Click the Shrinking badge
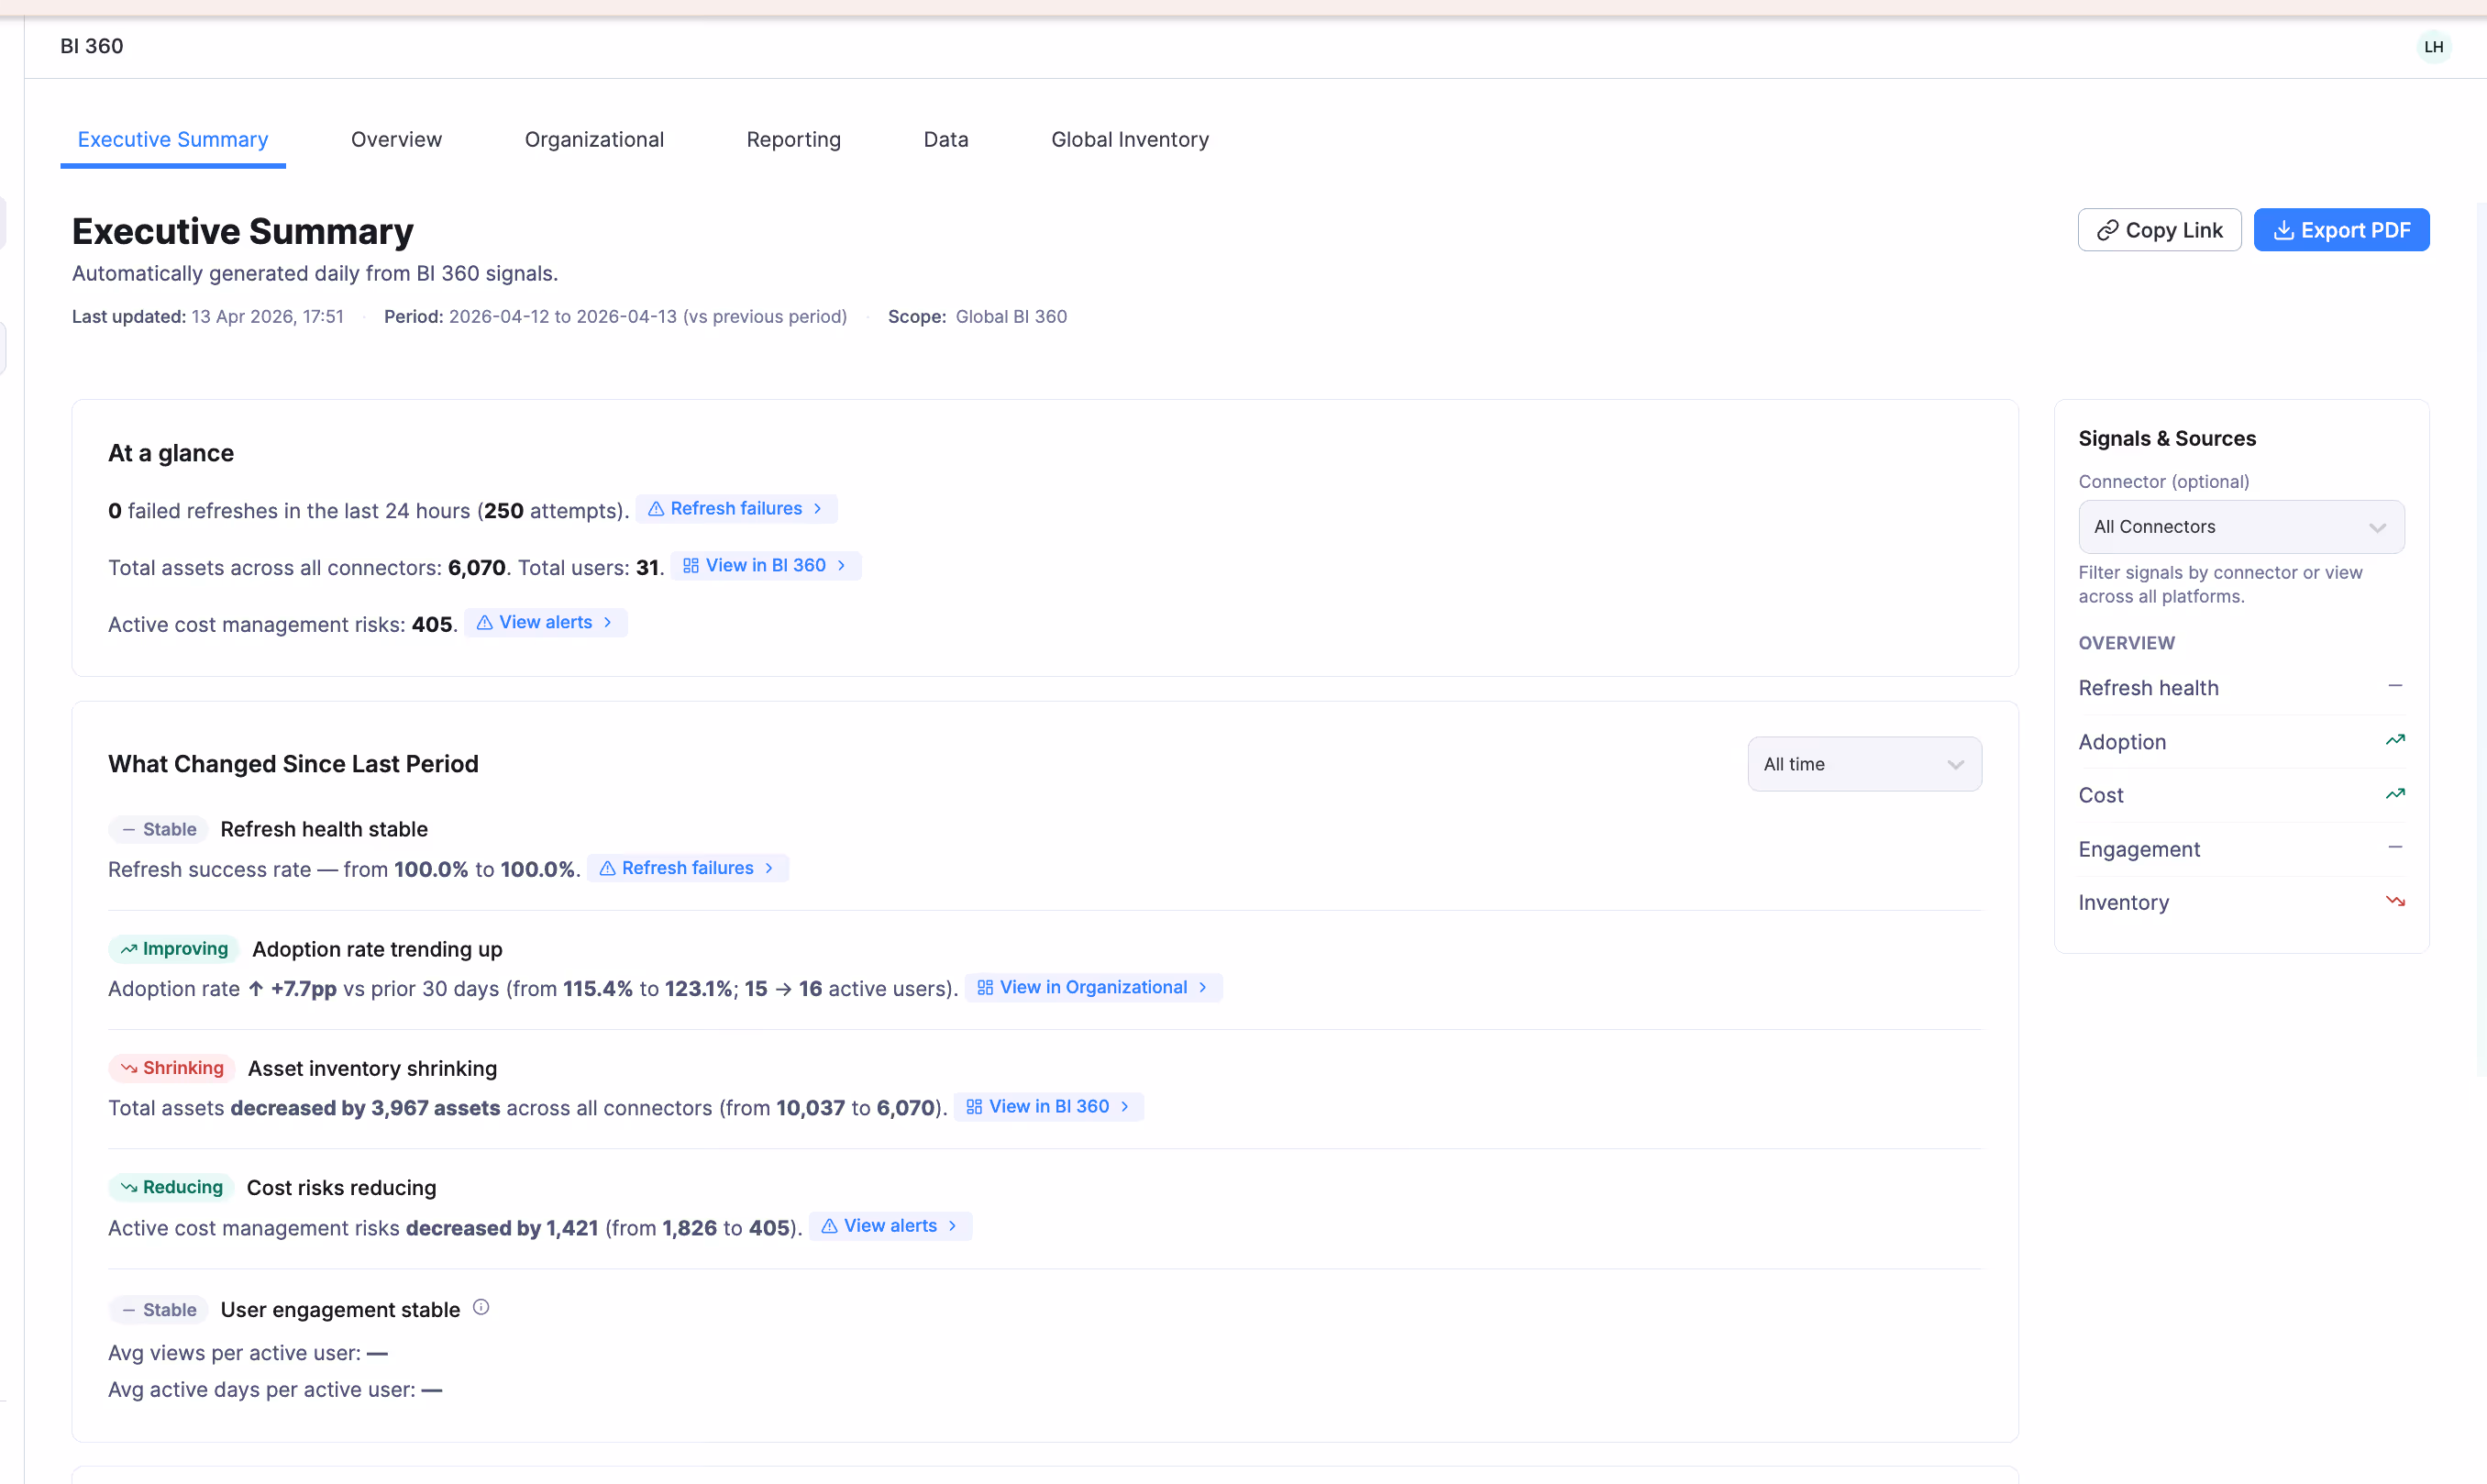 171,1068
